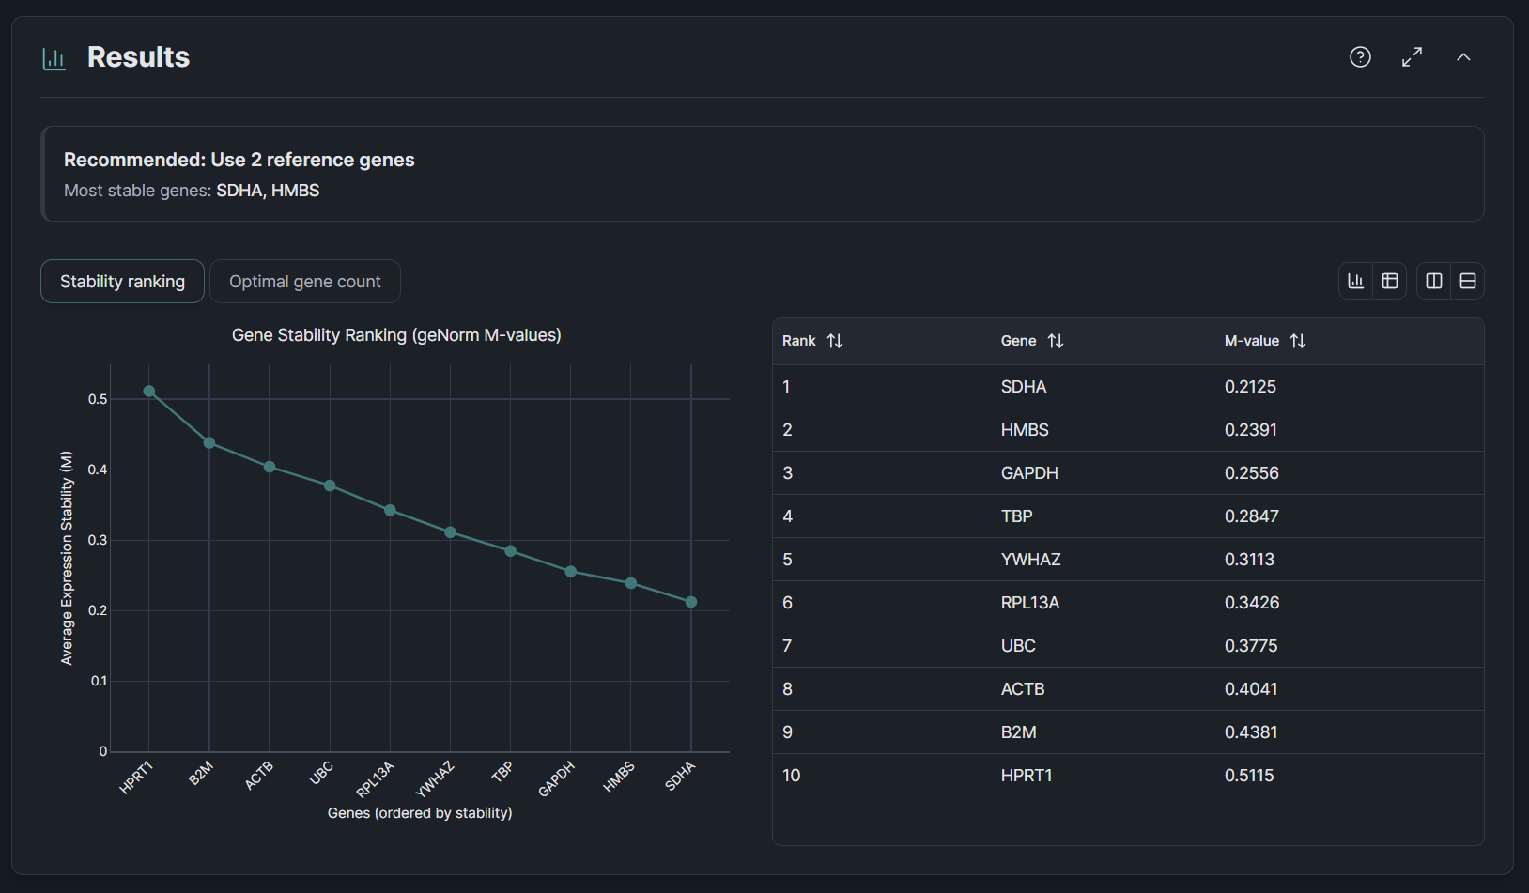Image resolution: width=1529 pixels, height=893 pixels.
Task: Toggle sorting on the M-value column
Action: 1298,341
